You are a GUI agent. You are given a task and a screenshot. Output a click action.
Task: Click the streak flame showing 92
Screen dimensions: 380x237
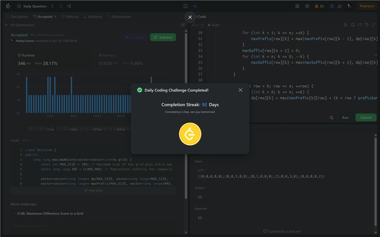(x=319, y=6)
